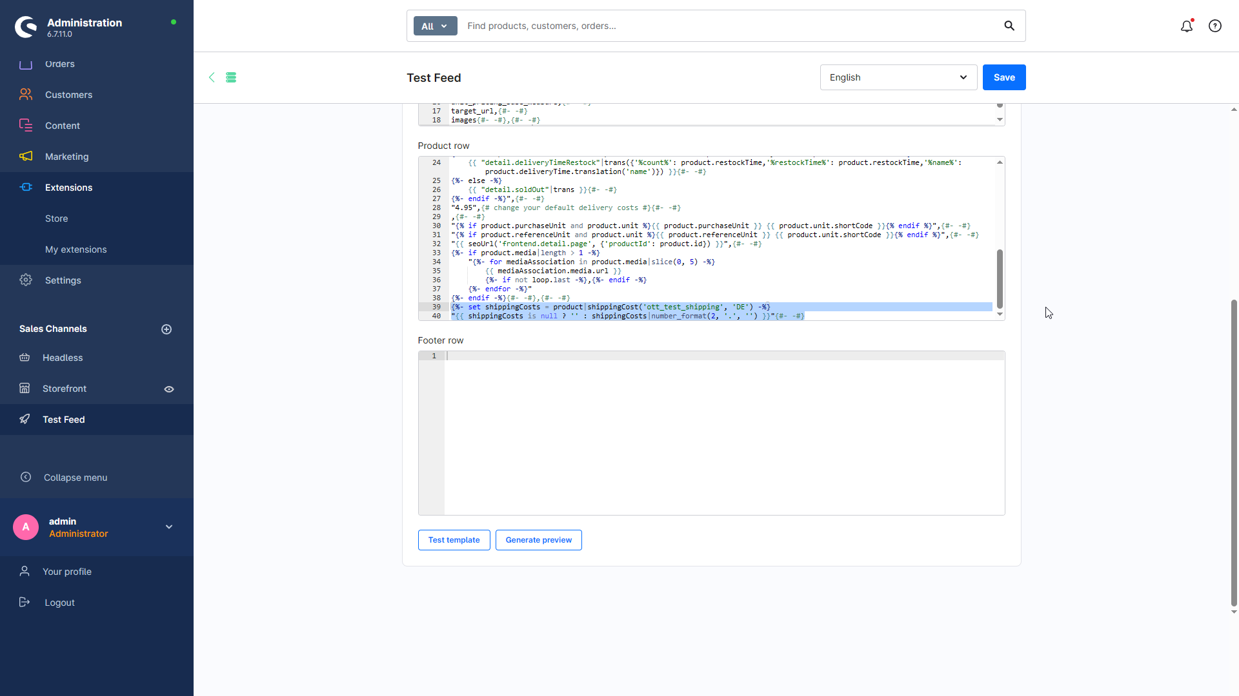Click the Your profile person icon
Viewport: 1239px width, 696px height.
coord(25,572)
